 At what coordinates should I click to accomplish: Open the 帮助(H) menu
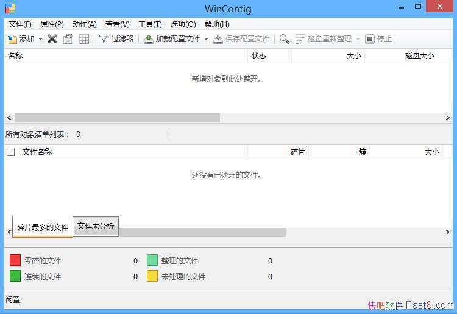(217, 24)
